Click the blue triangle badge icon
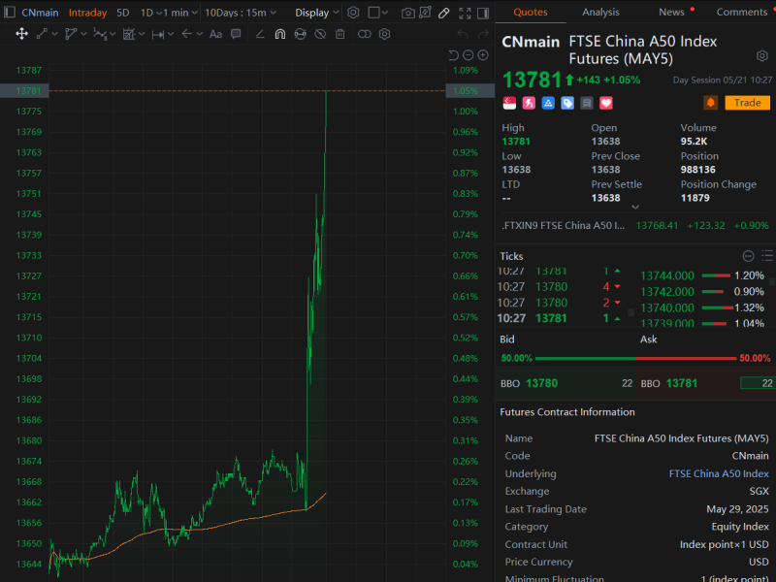The width and height of the screenshot is (776, 582). tap(548, 103)
